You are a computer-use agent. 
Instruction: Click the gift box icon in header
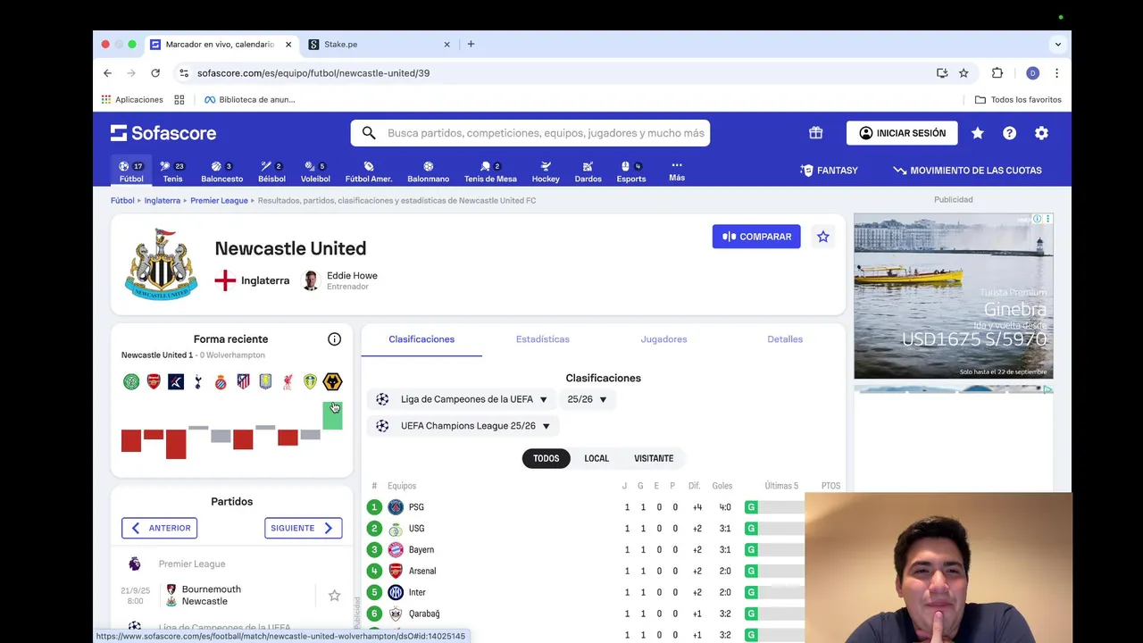pyautogui.click(x=815, y=133)
